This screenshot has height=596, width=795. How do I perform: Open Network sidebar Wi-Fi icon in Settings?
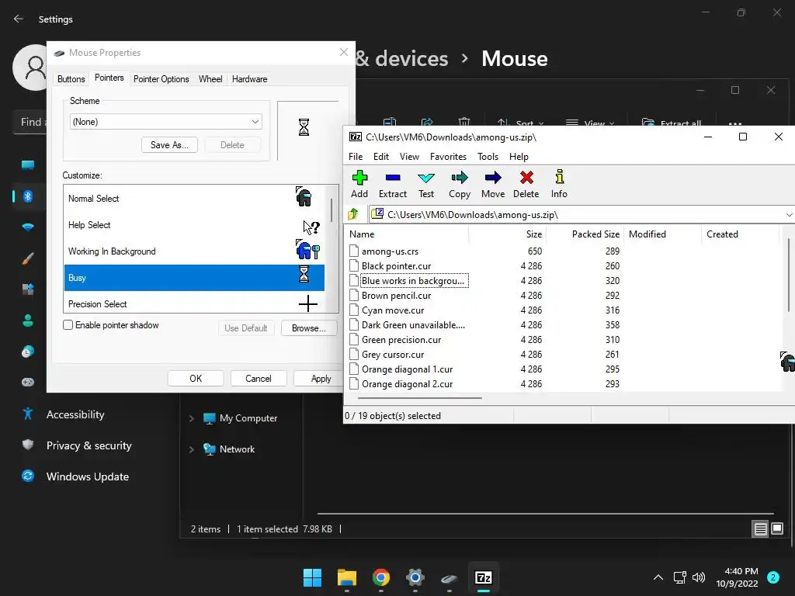[28, 227]
